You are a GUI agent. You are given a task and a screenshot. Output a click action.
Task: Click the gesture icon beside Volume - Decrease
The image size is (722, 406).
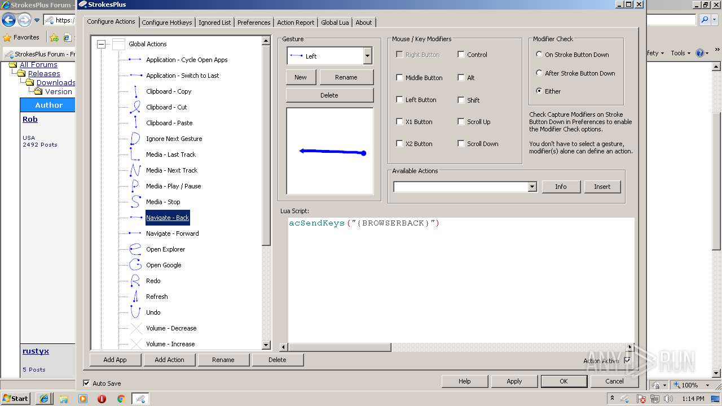[x=135, y=328]
